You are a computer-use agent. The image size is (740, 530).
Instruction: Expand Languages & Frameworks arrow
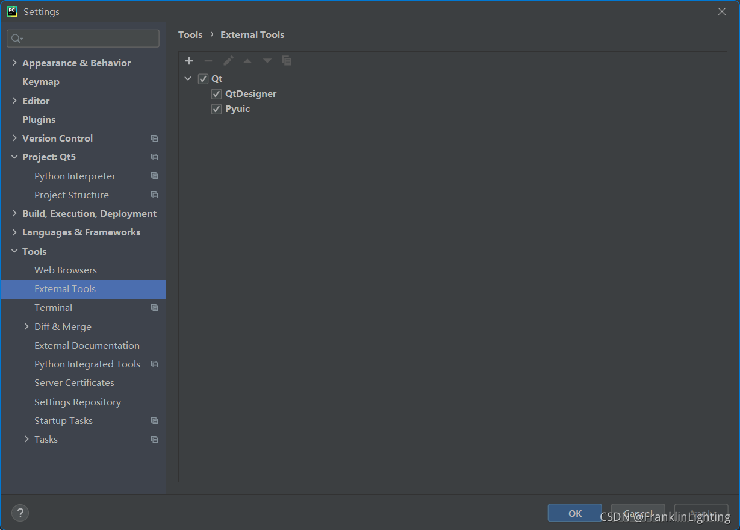click(14, 232)
